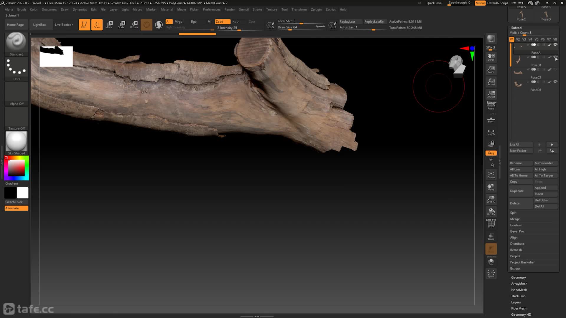Click the Rotate tool icon
This screenshot has height=318, width=566.
(x=134, y=24)
